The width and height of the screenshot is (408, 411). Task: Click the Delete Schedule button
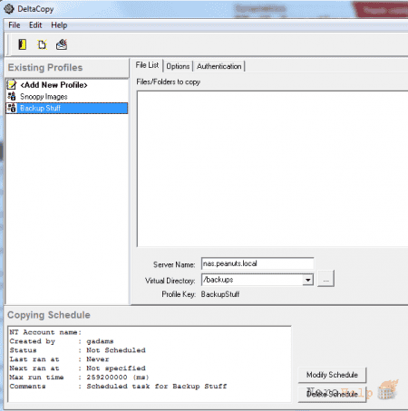pos(332,394)
